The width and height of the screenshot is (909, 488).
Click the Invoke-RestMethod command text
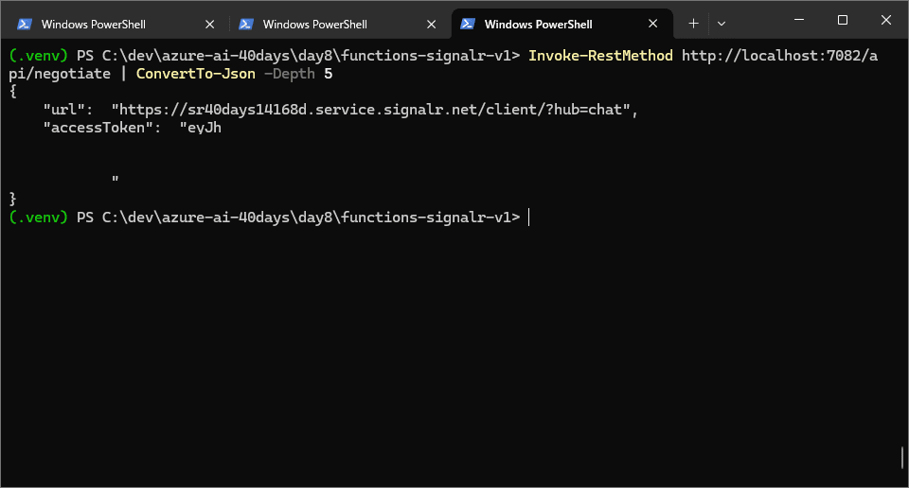(600, 56)
